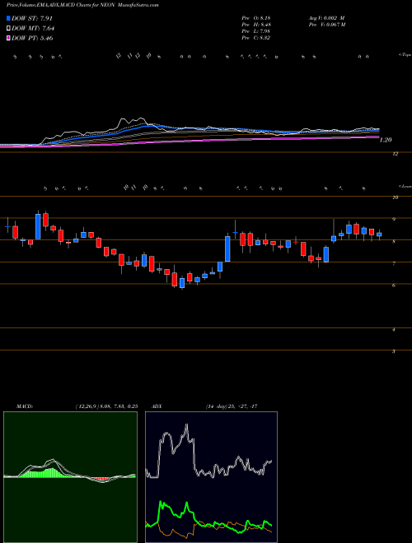Screen dimensions: 412x543
Task: Click the 'Pre C: 8.32' value
Action: 256,38
